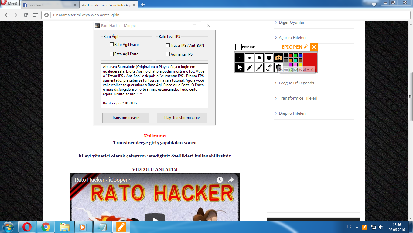The image size is (413, 233).
Task: Open the tab list menu at the top right
Action: (374, 5)
